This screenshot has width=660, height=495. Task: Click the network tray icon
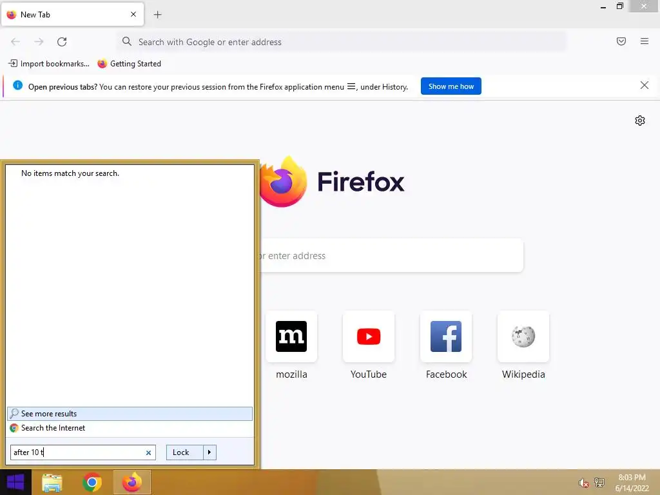599,483
